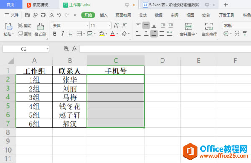Expand the font color dropdown arrow
Image resolution: width=251 pixels, height=163 pixels.
tap(117, 34)
